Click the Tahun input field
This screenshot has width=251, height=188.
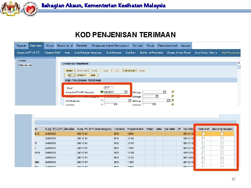click(108, 88)
